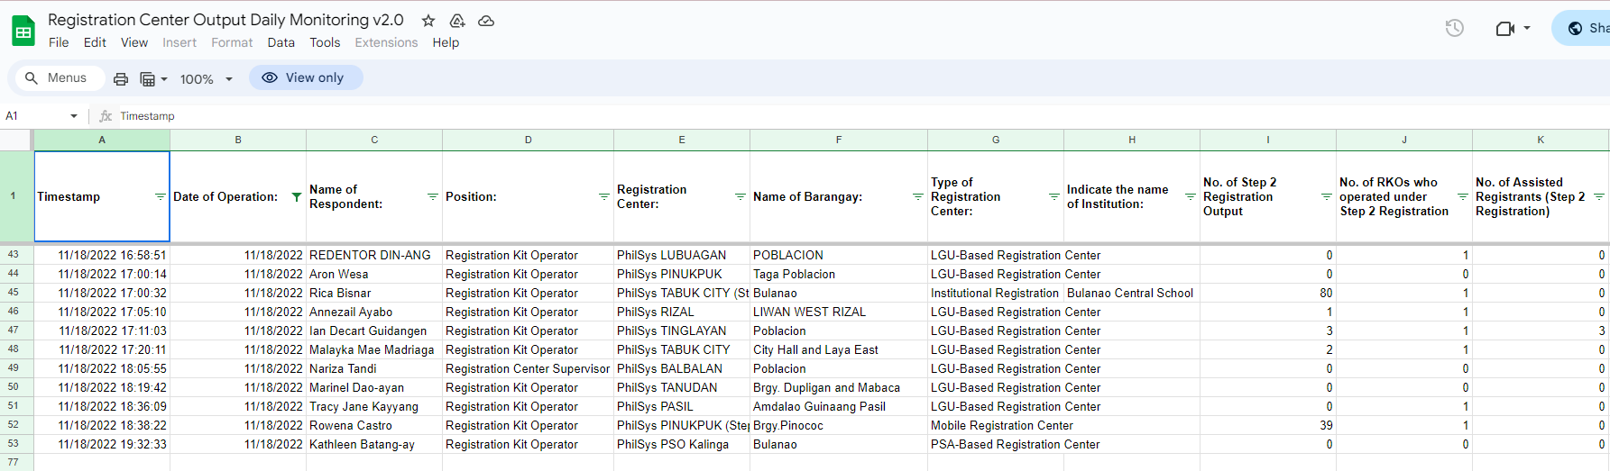Screen dimensions: 1610x471
Task: Click the value 80 in Step 2 output
Action: [1267, 293]
